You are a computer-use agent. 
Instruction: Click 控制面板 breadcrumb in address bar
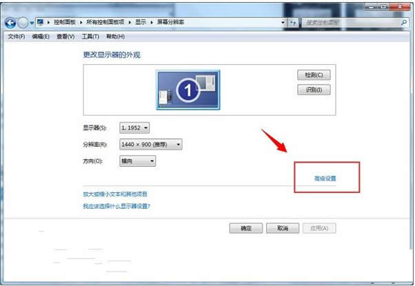click(x=65, y=22)
